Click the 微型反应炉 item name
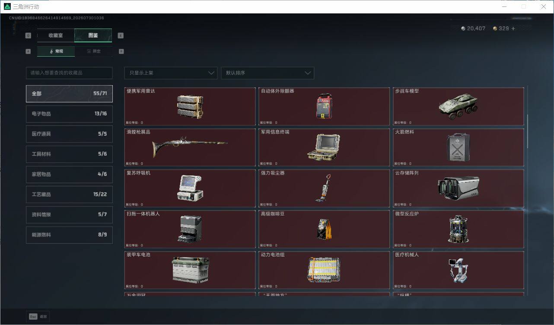 click(x=407, y=214)
